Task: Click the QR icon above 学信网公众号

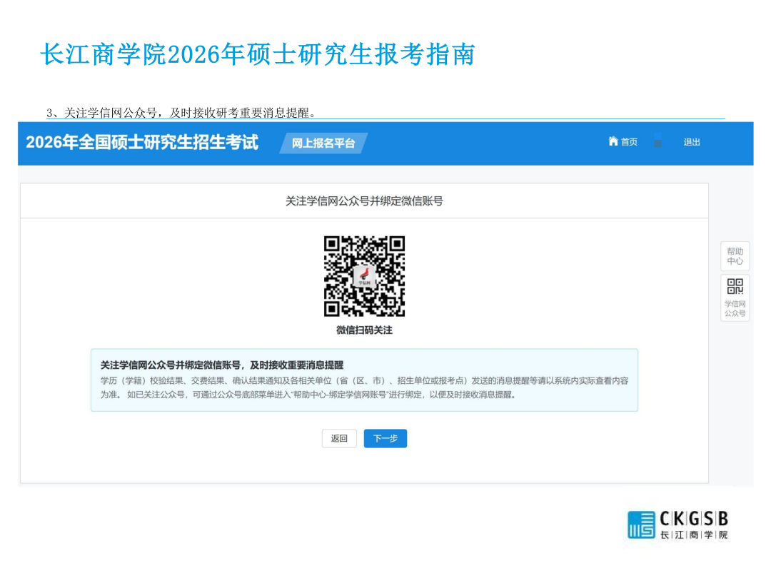Action: [735, 287]
